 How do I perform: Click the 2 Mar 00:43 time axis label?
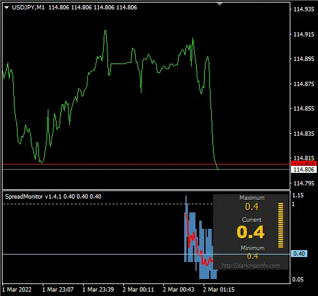point(178,290)
